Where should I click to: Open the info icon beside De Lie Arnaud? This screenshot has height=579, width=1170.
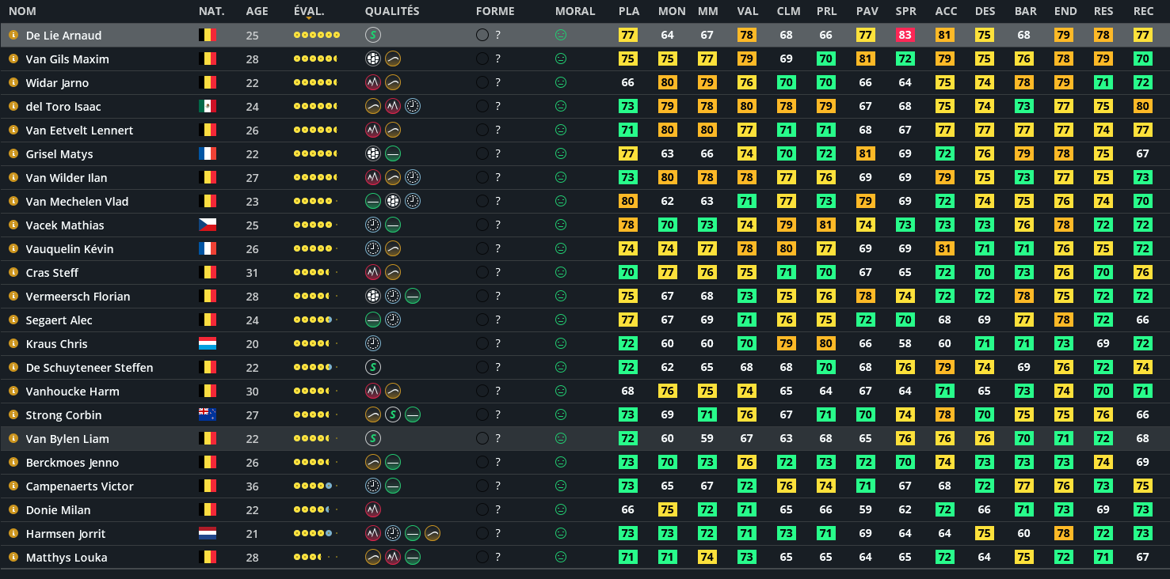13,35
